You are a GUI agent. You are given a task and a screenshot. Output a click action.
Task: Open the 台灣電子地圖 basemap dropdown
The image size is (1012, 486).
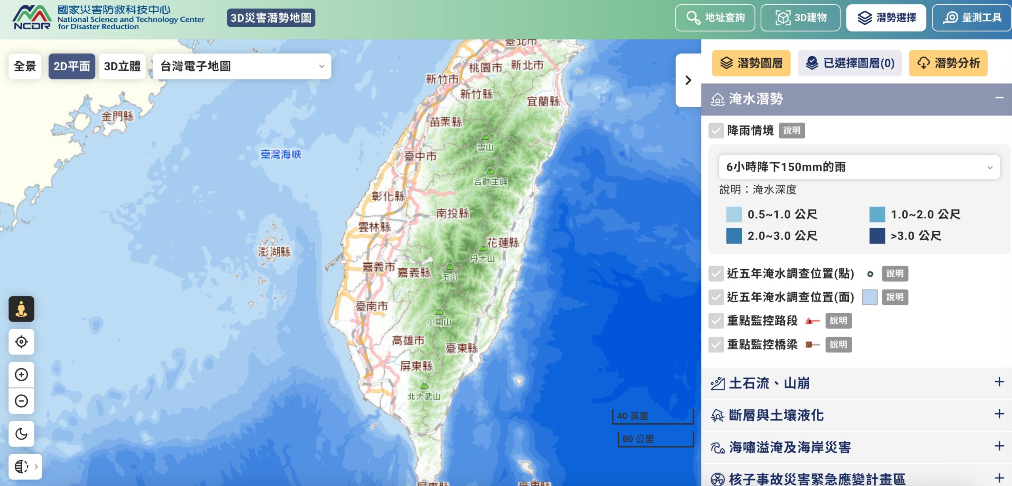coord(242,66)
